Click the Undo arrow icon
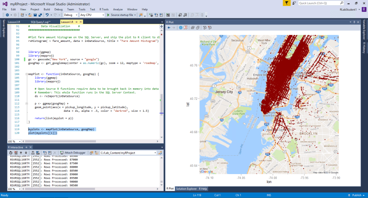 [x=47, y=15]
